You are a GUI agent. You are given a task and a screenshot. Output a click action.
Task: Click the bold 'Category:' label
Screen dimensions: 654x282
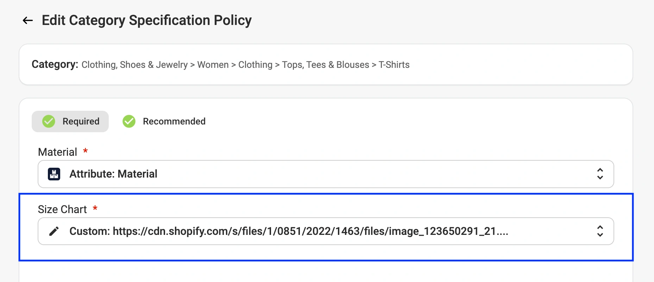(x=55, y=64)
